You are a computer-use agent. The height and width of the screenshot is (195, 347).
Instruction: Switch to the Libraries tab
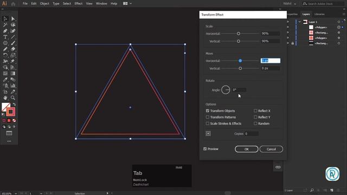319,14
